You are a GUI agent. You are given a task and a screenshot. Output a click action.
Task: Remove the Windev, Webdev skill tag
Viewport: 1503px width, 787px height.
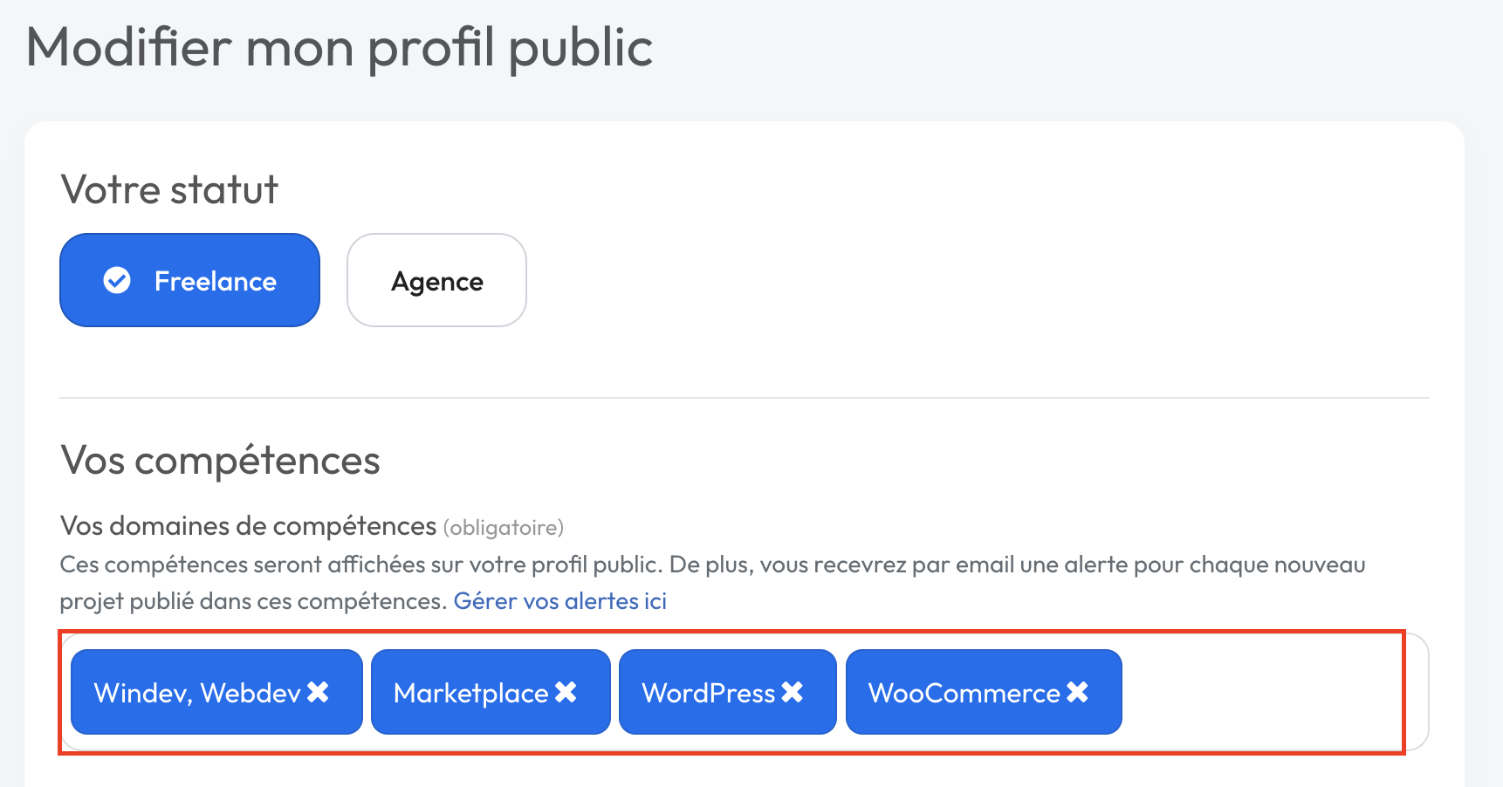[319, 693]
